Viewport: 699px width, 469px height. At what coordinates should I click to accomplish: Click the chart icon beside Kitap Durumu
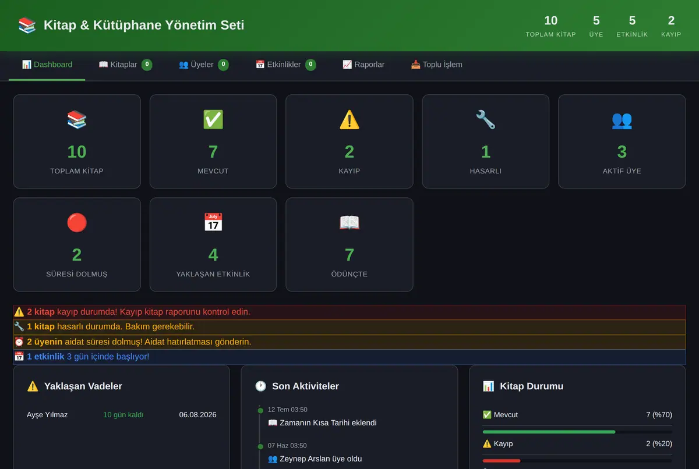pos(488,386)
